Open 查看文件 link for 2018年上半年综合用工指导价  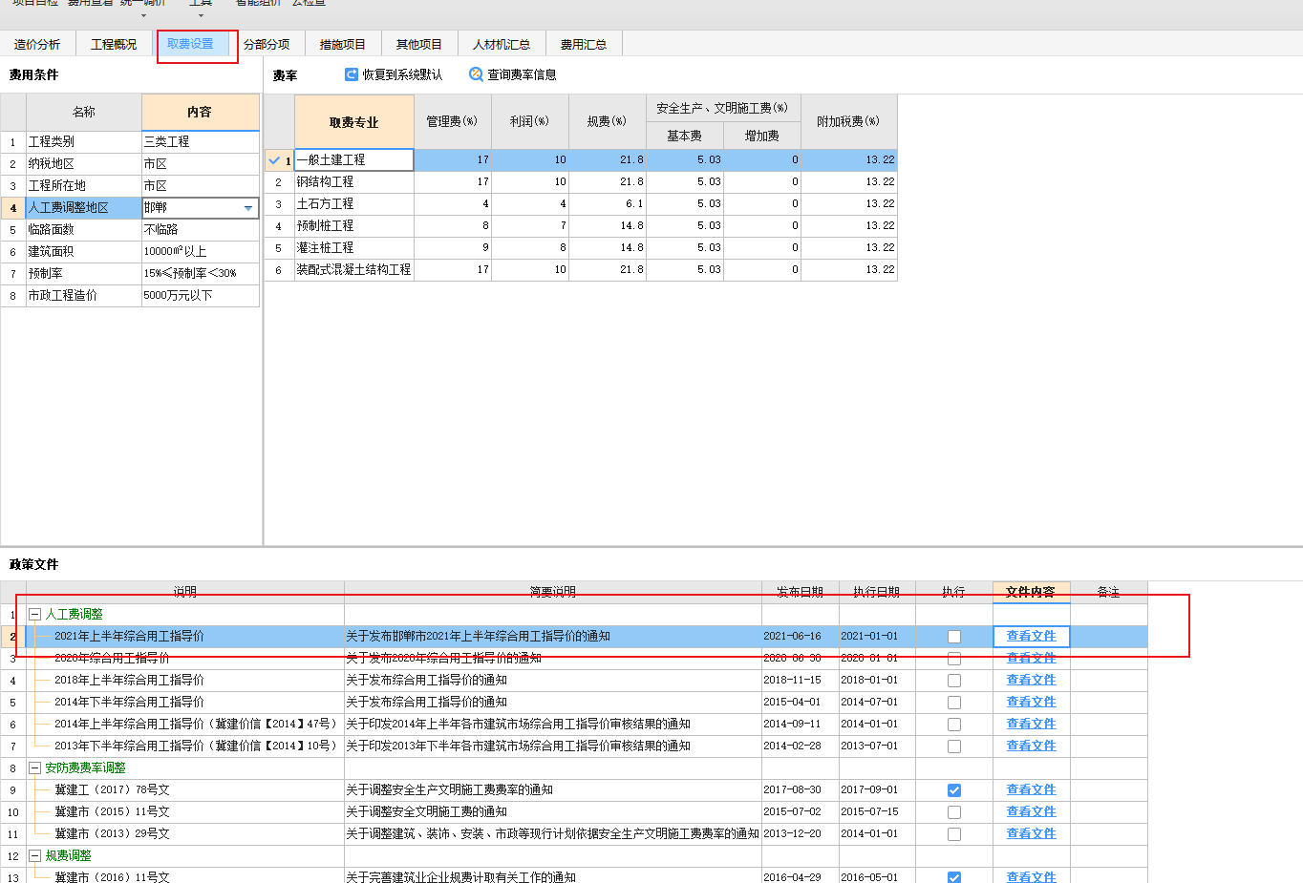pyautogui.click(x=1031, y=680)
